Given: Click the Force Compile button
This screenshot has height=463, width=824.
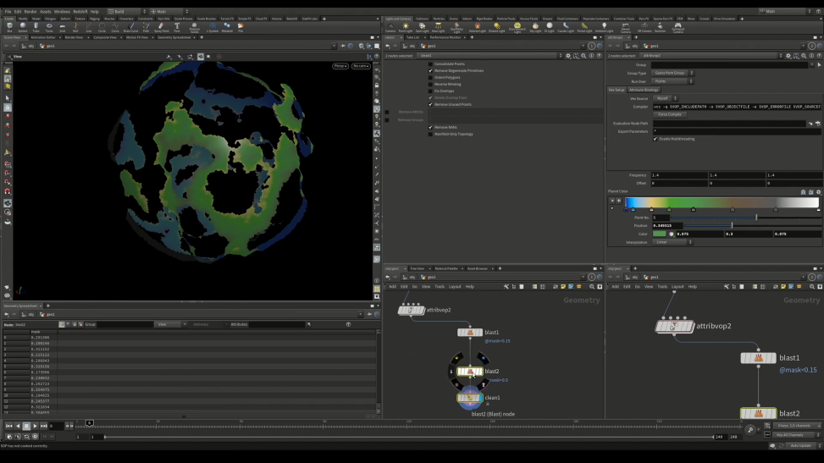Looking at the screenshot, I should (670, 114).
